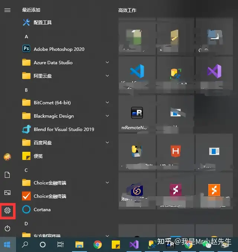238x252 pixels.
Task: Open the orange H tile
Action: pyautogui.click(x=176, y=152)
